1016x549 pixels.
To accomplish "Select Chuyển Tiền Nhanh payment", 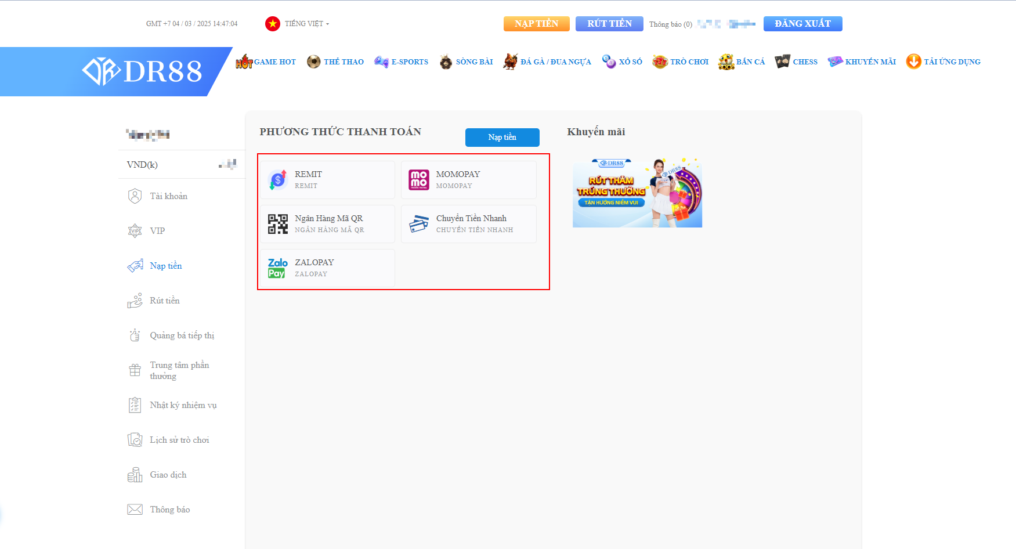I will 469,224.
